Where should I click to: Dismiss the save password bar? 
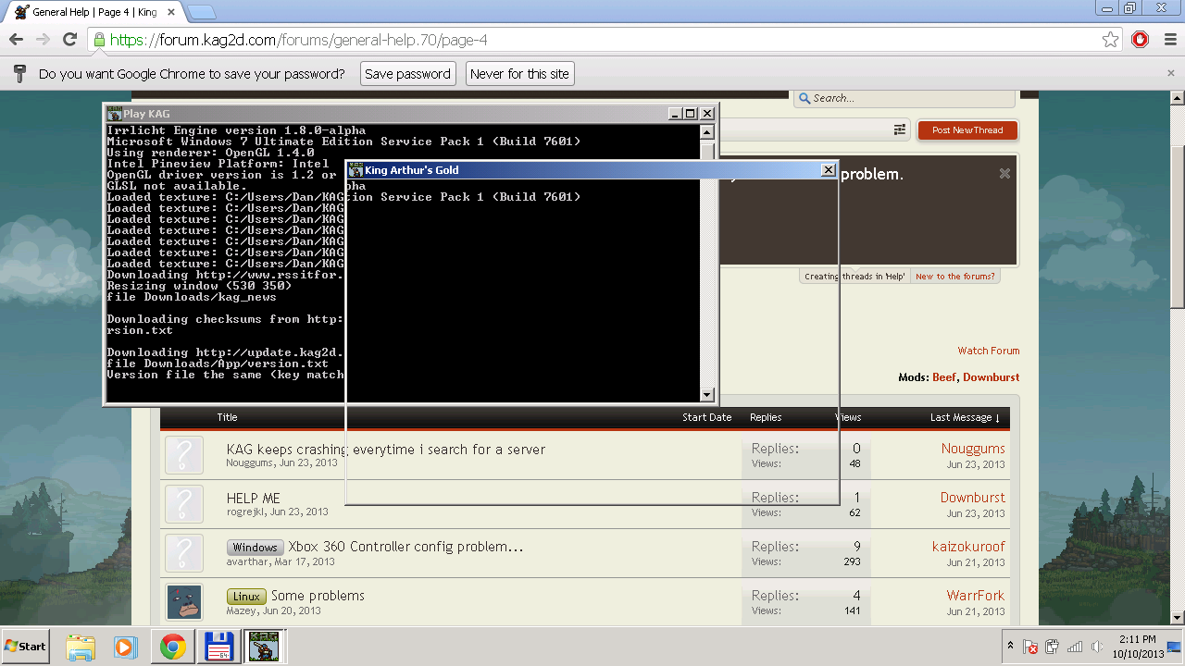coord(1171,73)
